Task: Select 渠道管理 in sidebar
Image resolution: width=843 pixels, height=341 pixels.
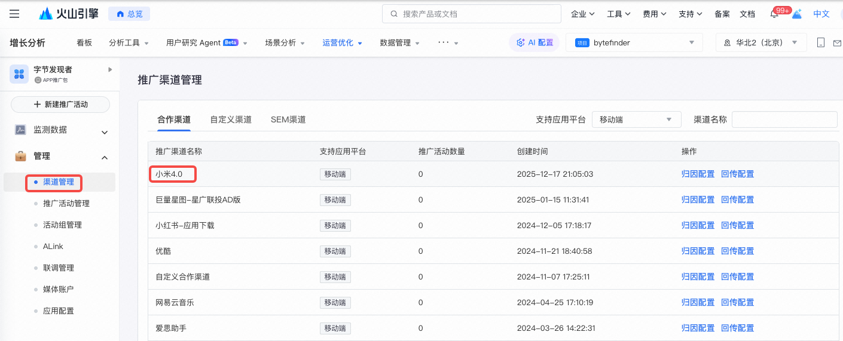Action: 59,182
